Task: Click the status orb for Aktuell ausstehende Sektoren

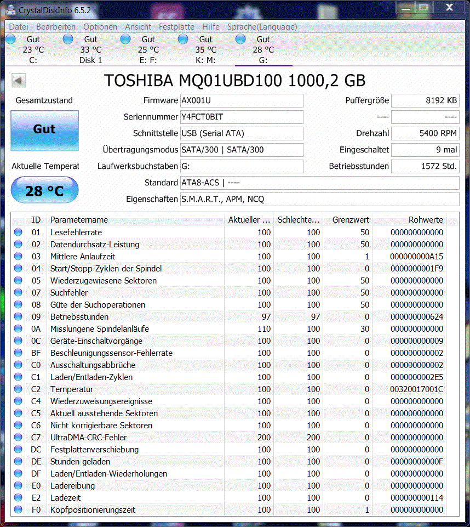Action: pos(18,413)
